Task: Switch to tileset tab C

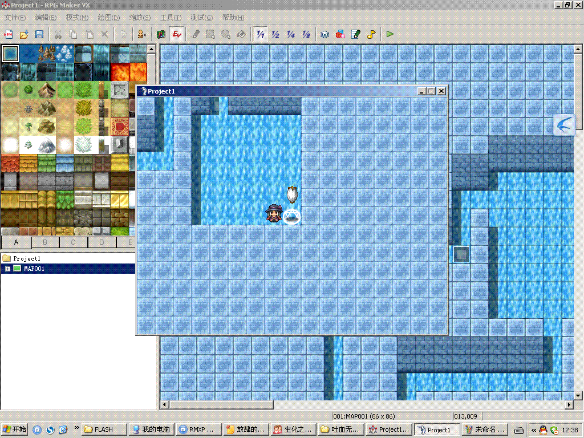Action: point(74,242)
